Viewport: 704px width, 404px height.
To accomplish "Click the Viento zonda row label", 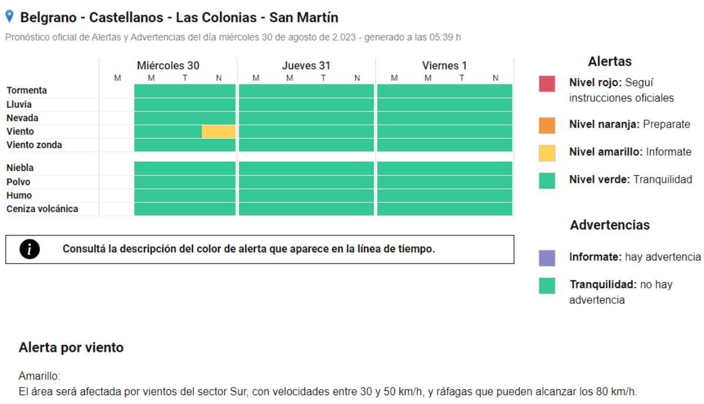I will 34,145.
